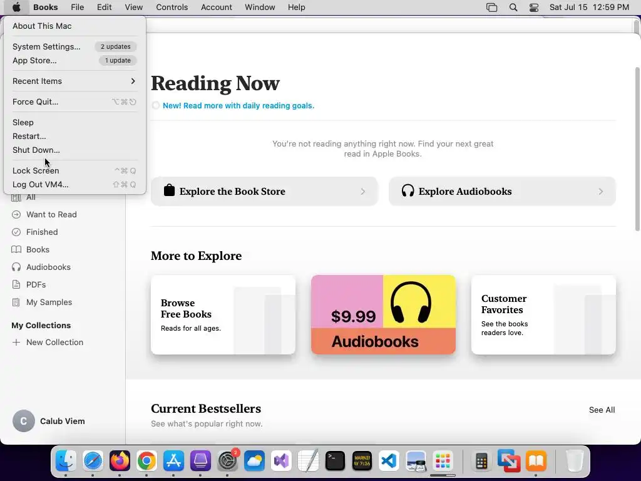The height and width of the screenshot is (481, 641).
Task: Launch Firefox from the dock
Action: (120, 461)
